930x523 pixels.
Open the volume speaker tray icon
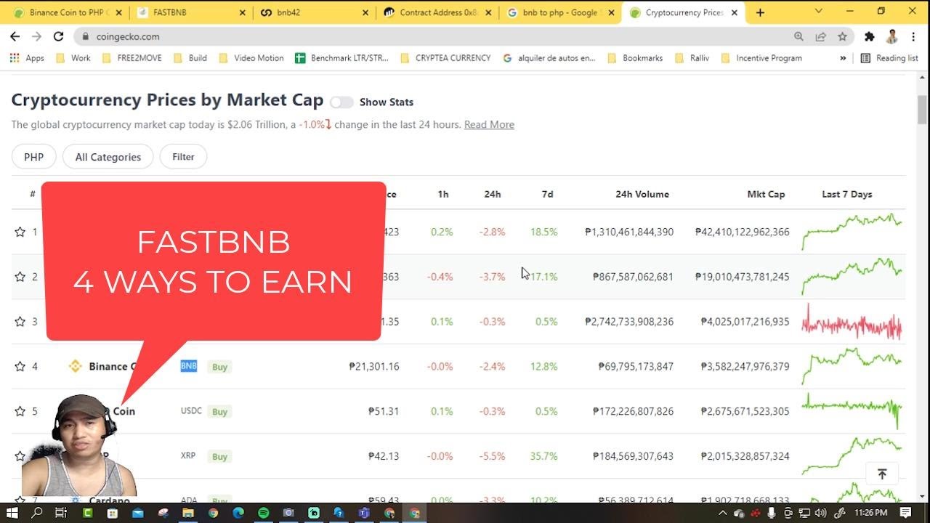(x=820, y=513)
